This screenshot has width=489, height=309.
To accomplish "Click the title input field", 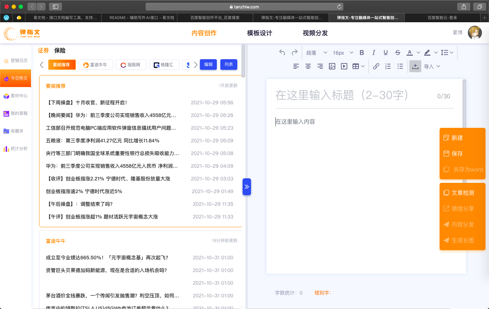I will point(353,95).
